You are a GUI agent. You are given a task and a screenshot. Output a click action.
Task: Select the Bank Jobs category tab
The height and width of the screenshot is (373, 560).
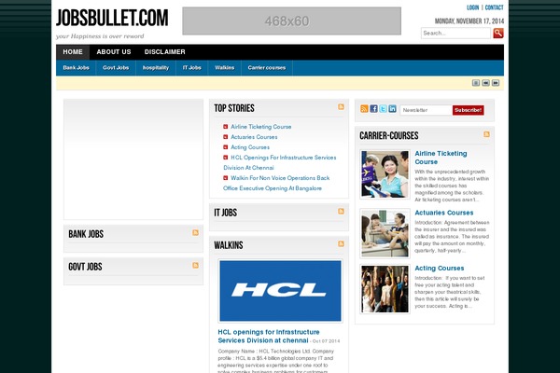77,68
